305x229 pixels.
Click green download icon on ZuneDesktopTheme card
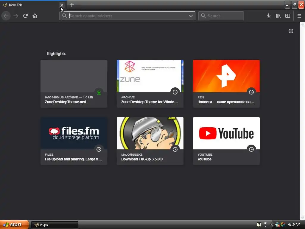tap(99, 92)
